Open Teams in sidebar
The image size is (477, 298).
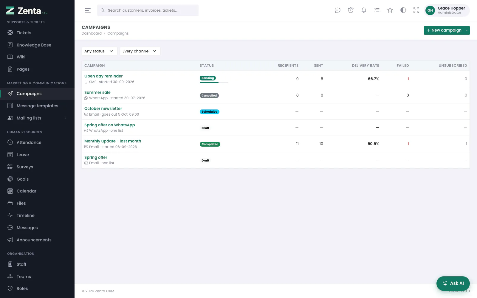(x=37, y=277)
